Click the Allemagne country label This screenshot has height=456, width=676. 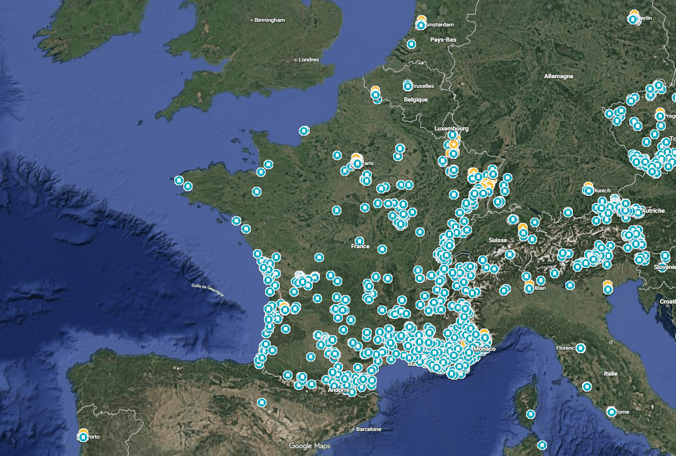pyautogui.click(x=558, y=76)
